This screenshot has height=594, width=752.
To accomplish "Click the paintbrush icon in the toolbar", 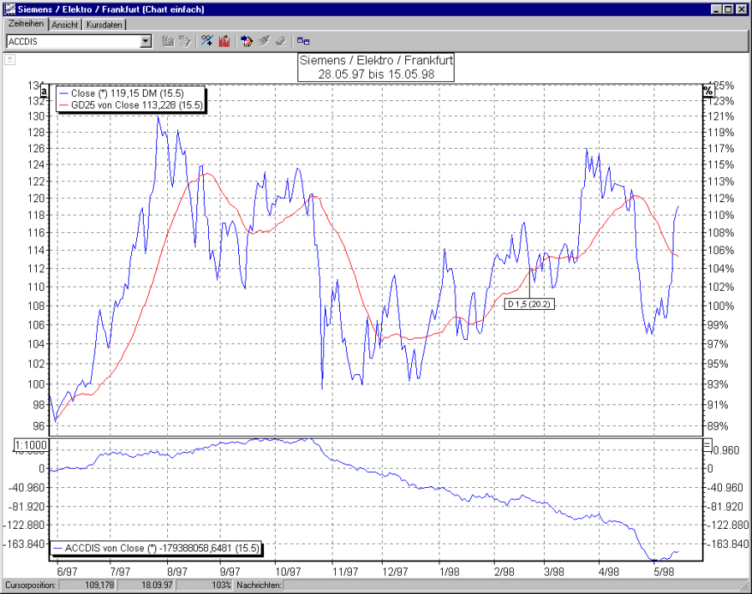I will (262, 40).
